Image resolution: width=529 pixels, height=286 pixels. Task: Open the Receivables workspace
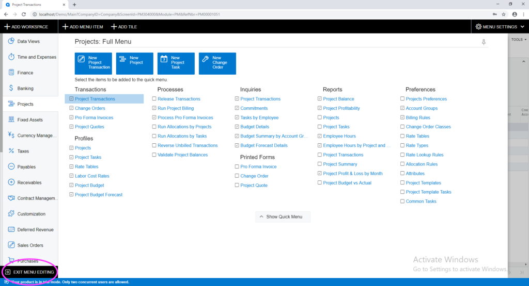[29, 182]
